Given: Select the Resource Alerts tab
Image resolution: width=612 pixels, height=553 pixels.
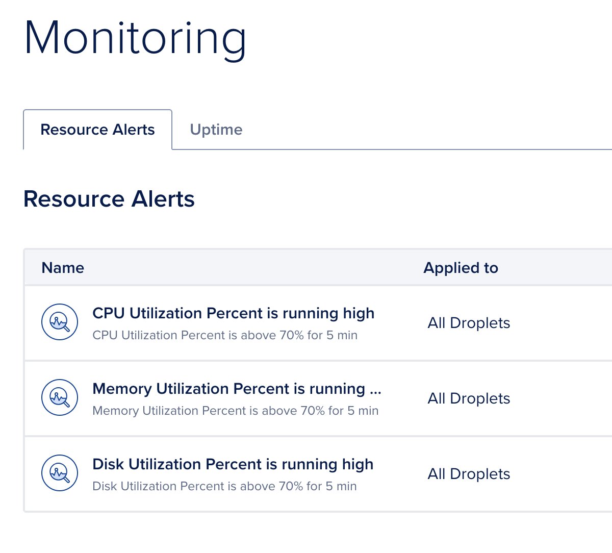Looking at the screenshot, I should click(97, 130).
